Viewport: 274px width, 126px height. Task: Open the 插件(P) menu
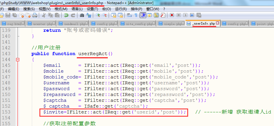[136, 9]
